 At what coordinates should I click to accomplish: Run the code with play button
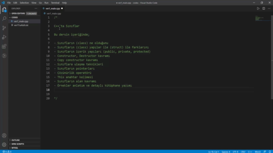tap(258, 8)
